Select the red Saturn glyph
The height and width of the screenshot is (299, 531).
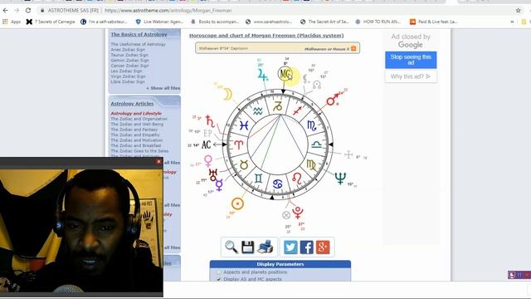point(210,121)
